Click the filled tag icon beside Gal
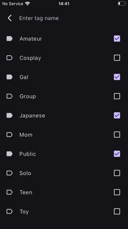The image size is (128, 229). click(x=9, y=77)
